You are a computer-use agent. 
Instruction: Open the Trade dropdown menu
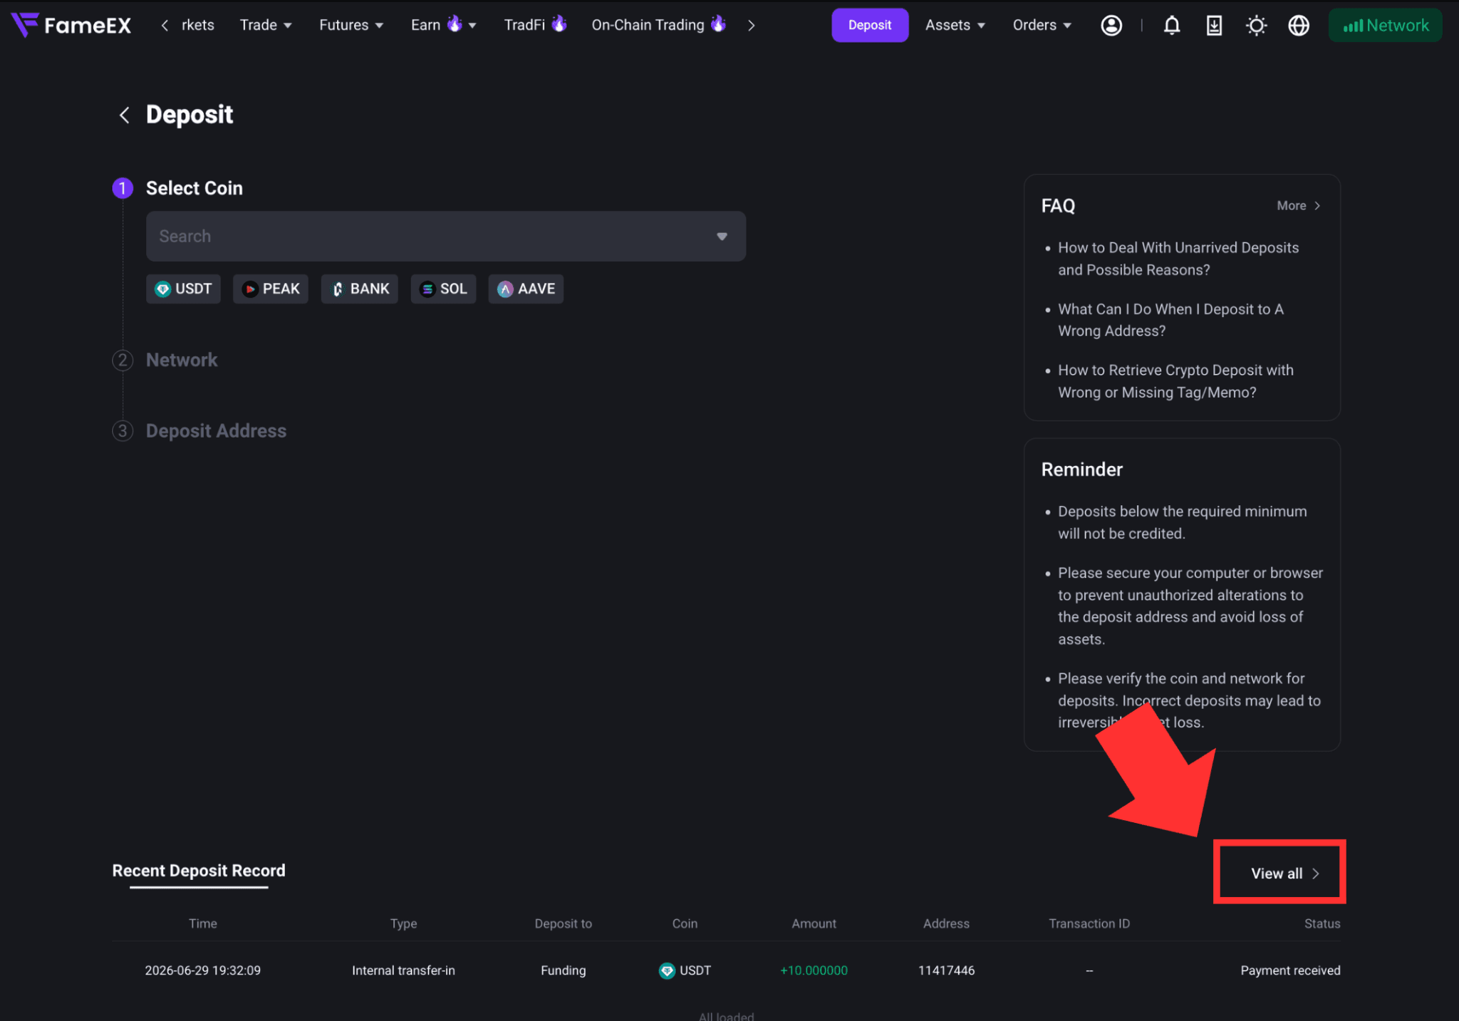[x=266, y=25]
